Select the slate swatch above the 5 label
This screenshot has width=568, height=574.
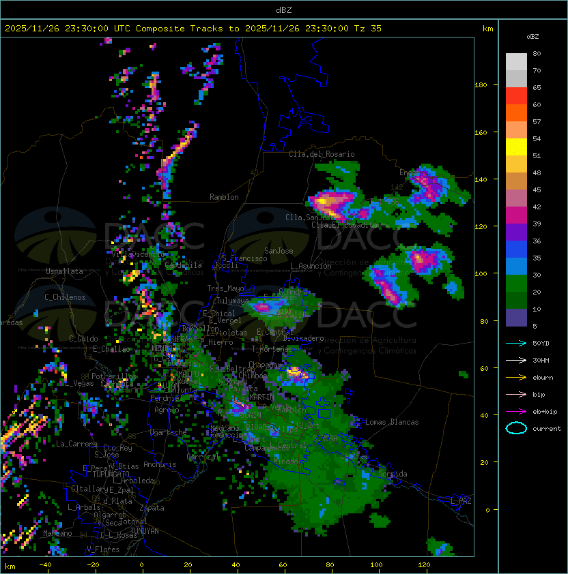click(516, 318)
